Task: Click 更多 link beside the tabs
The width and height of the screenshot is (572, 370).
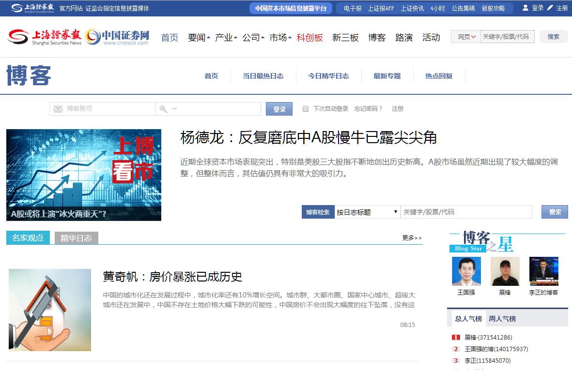Action: 412,238
